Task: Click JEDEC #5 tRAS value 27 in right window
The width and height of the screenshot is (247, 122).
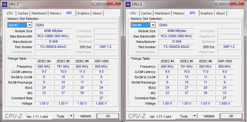Action: 187,87
